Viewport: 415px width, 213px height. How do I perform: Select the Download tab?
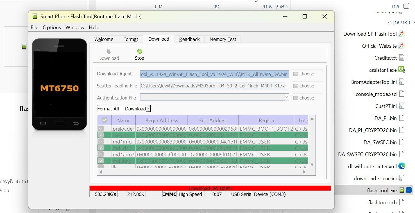point(159,39)
